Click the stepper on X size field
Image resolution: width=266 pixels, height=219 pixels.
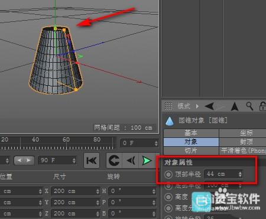coord(98,191)
